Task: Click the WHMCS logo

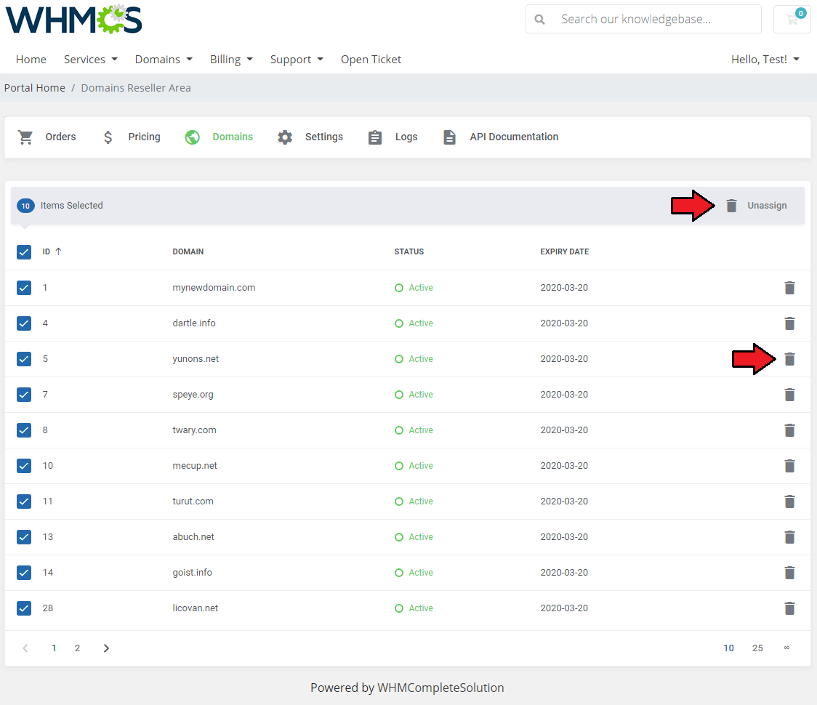Action: (x=73, y=20)
